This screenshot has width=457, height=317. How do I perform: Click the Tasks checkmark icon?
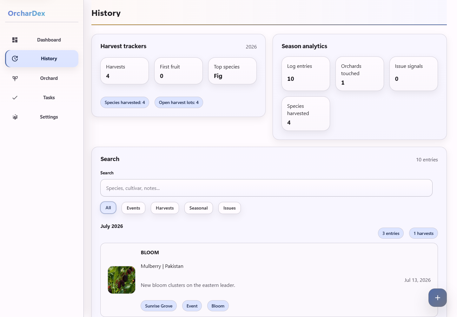coord(15,98)
